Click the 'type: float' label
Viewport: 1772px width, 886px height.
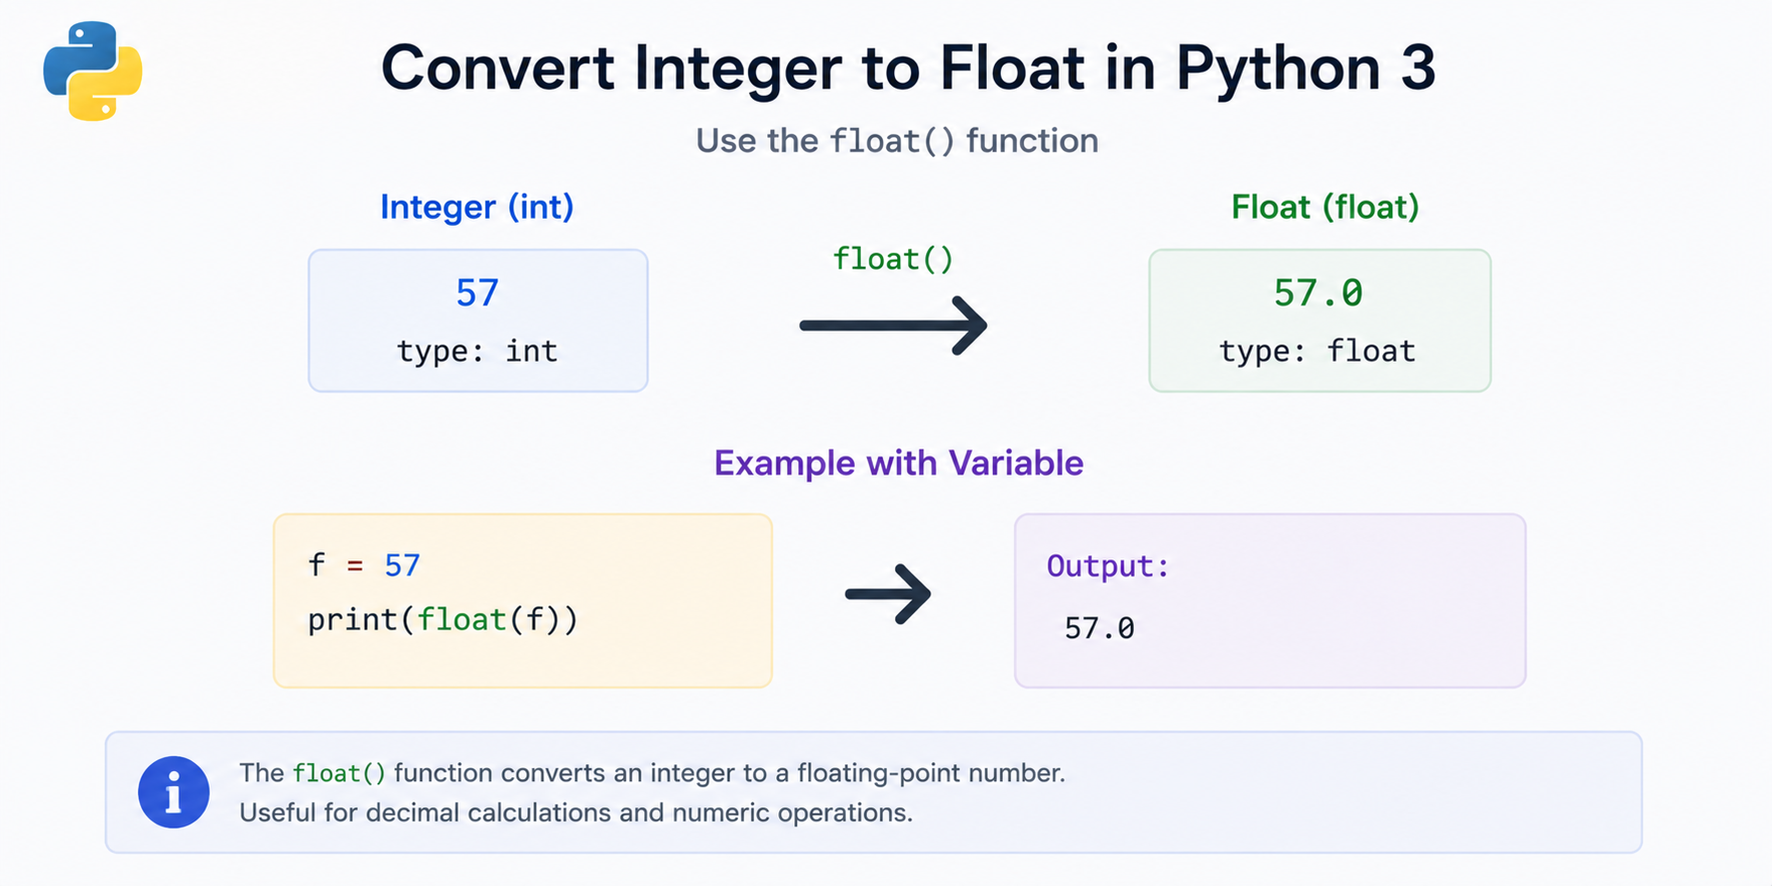(1318, 351)
